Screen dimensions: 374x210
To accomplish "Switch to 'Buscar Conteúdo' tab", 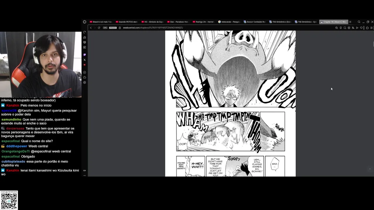I will pos(255,22).
